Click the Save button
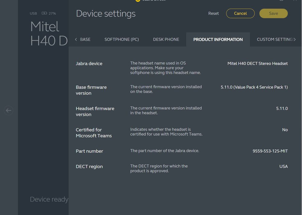This screenshot has height=215, width=302. [273, 13]
